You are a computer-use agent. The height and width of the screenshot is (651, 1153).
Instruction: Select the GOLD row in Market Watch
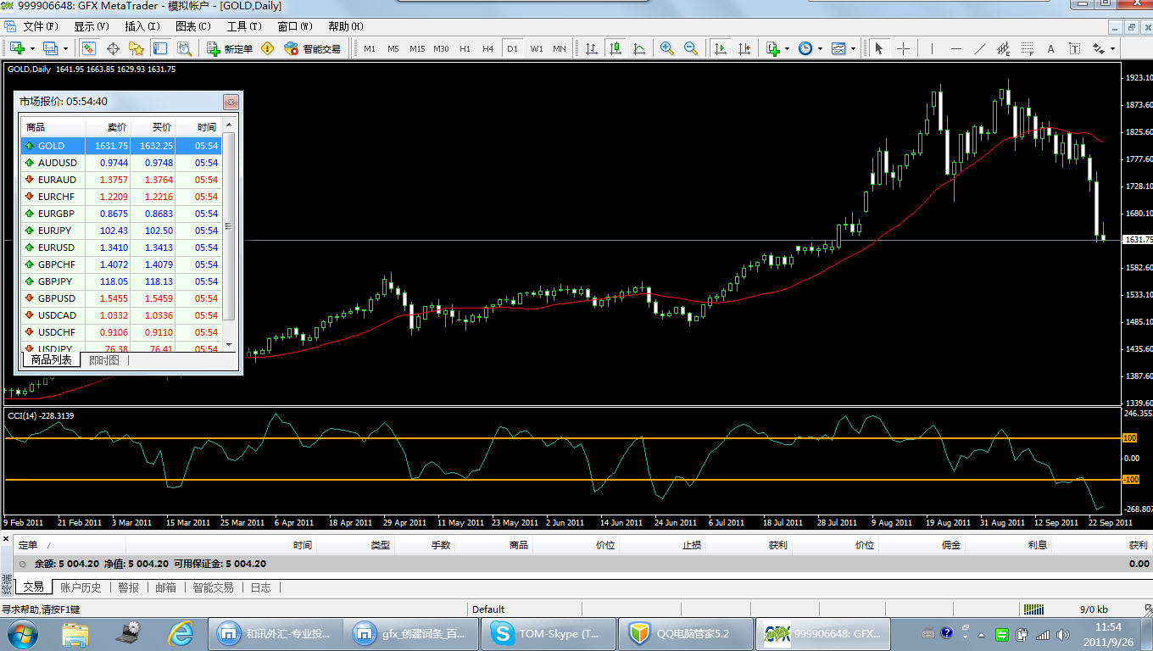pos(121,146)
